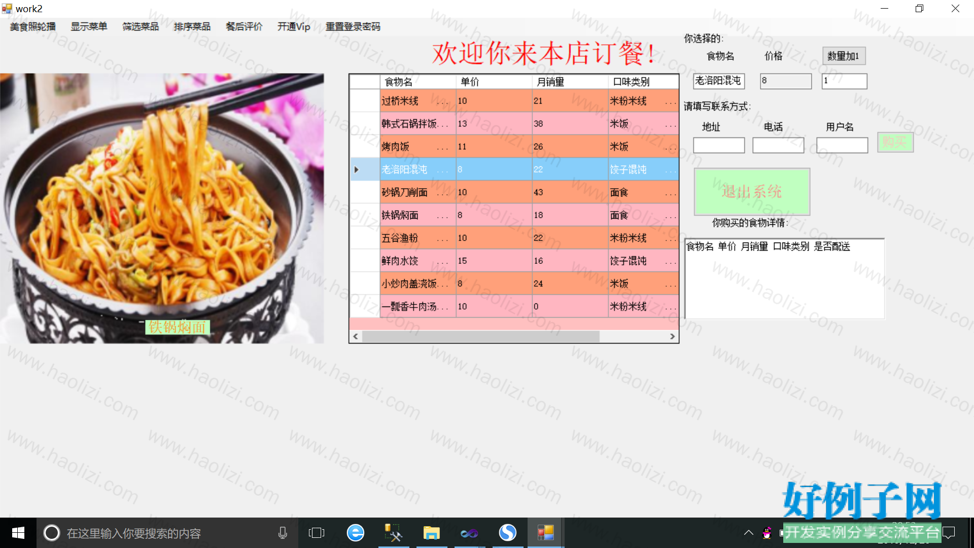The width and height of the screenshot is (974, 548).
Task: Click the 食物名 field showing 老洛阳馄饨
Action: tap(719, 81)
